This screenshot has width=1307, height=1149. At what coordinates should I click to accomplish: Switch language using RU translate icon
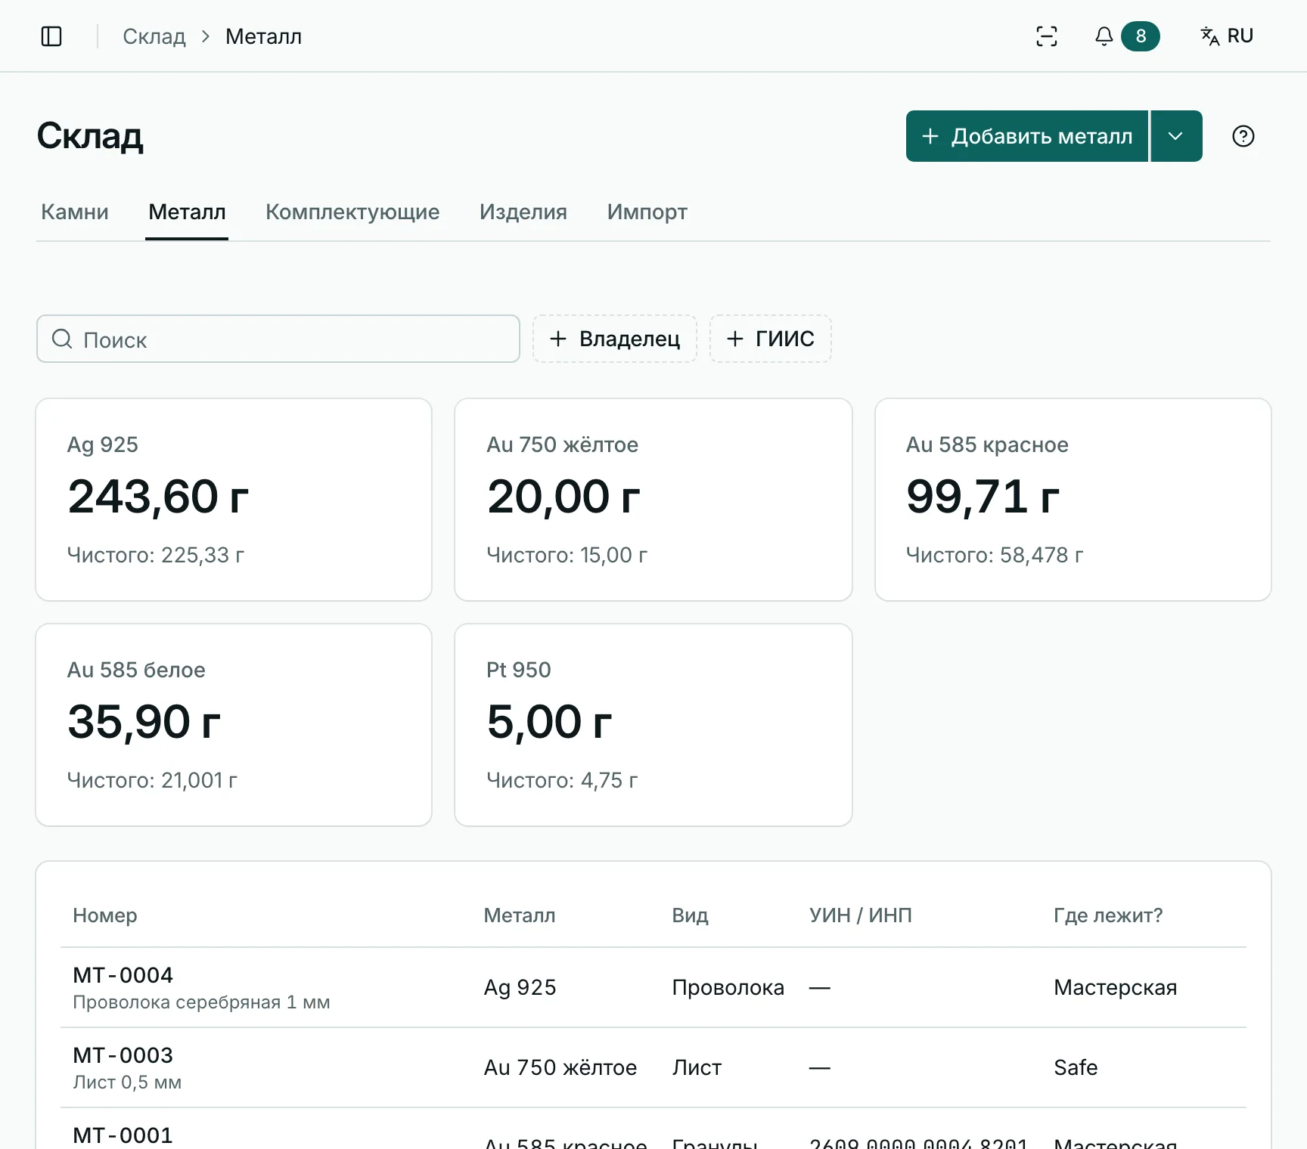pos(1227,36)
